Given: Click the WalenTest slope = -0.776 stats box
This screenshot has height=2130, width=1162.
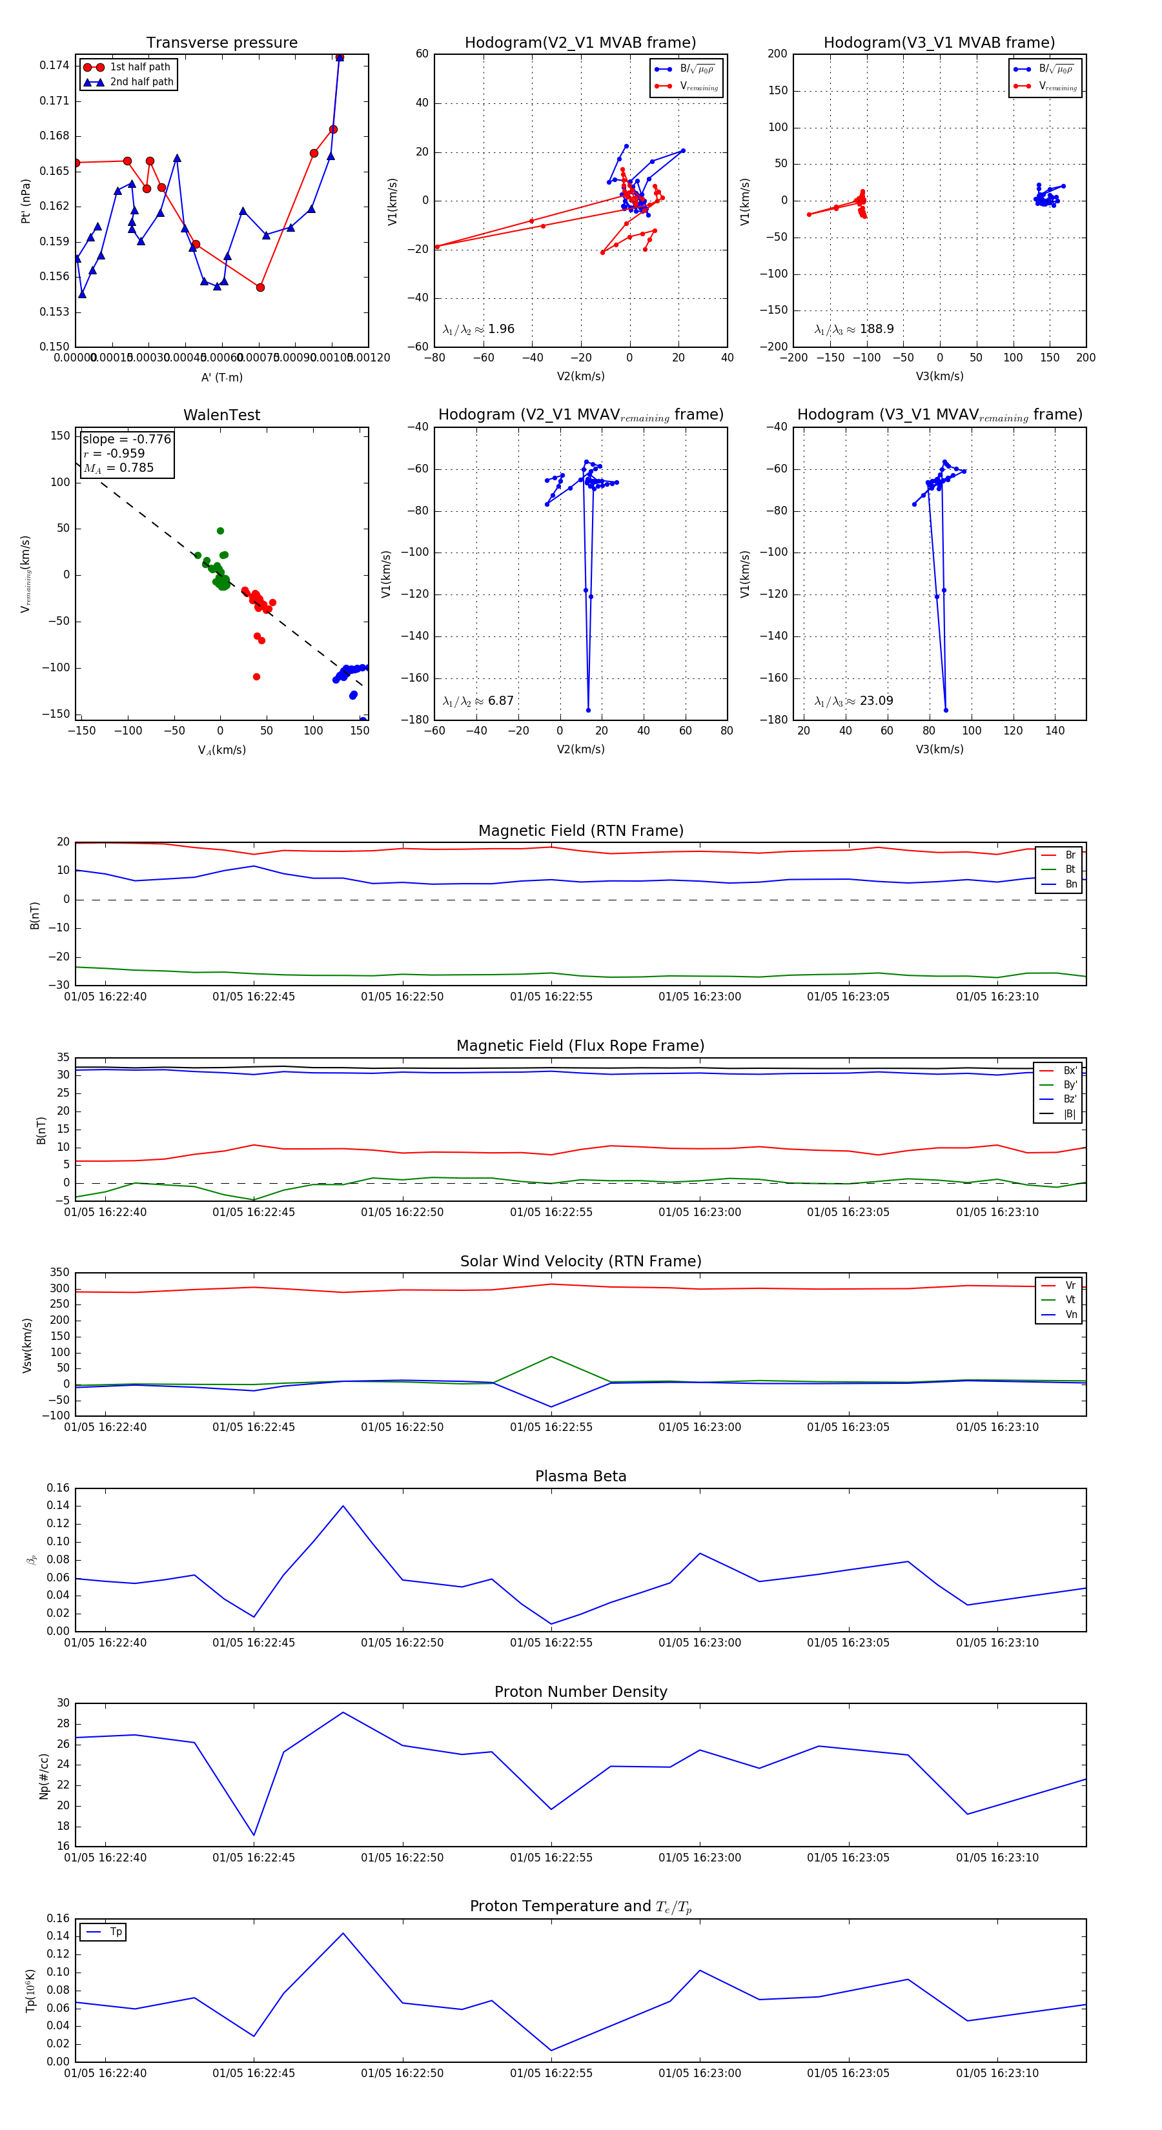Looking at the screenshot, I should click(x=127, y=453).
